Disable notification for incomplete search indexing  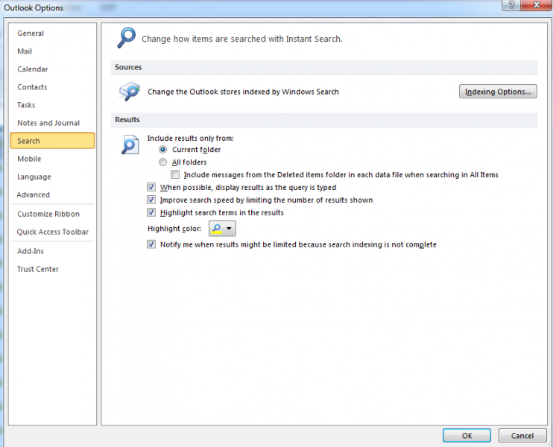click(x=152, y=244)
